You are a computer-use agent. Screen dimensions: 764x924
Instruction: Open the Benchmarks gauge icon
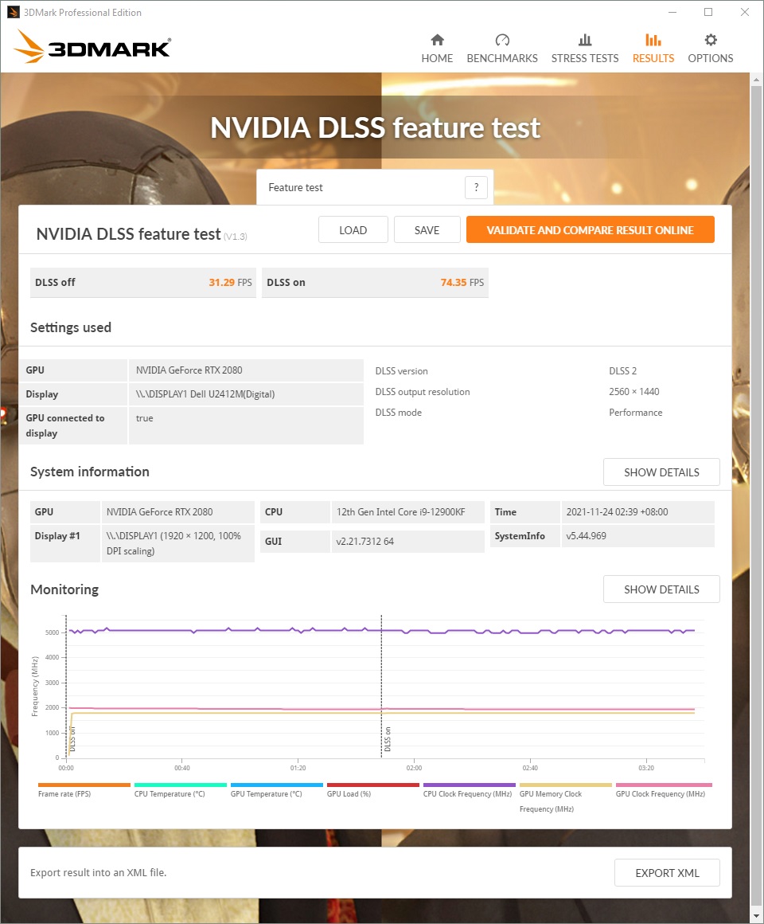(502, 40)
